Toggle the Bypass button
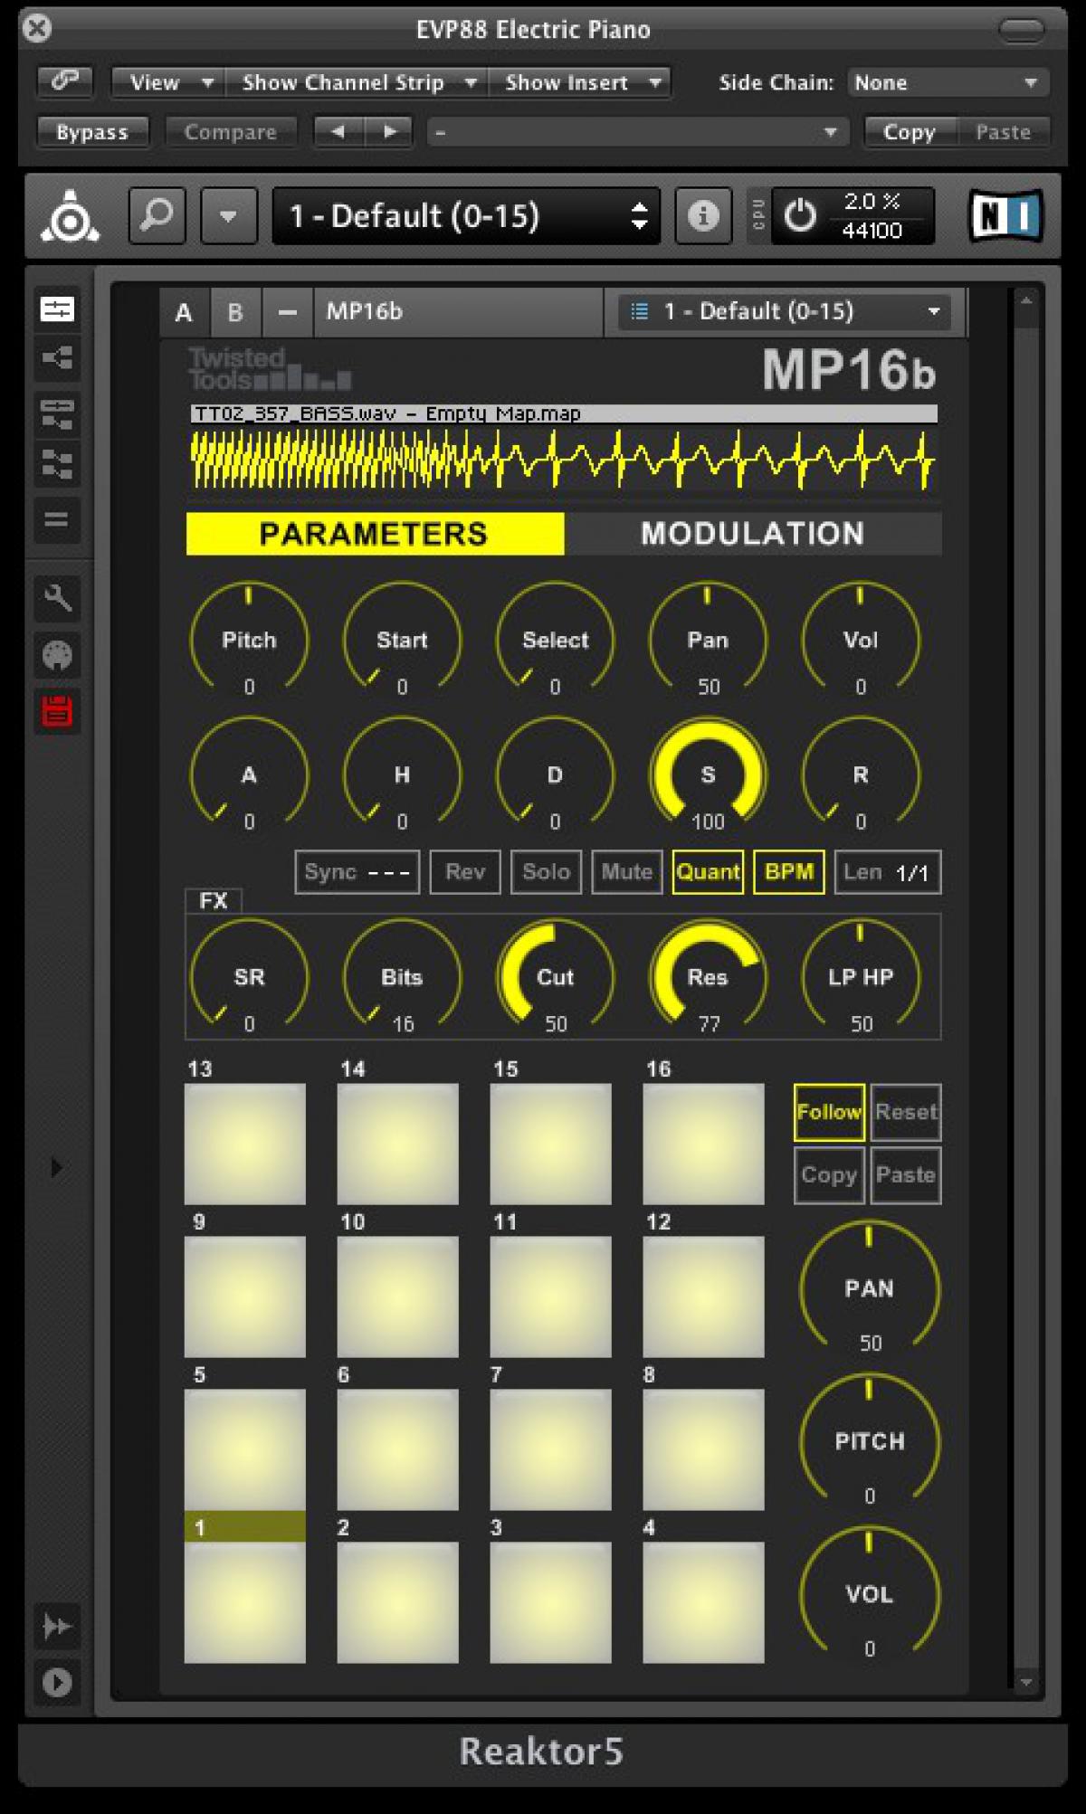1086x1814 pixels. 92,132
